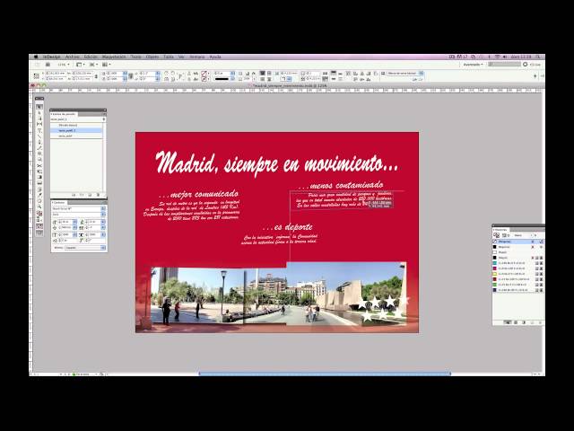574x431 pixels.
Task: Open the arrange documents dropdown
Action: click(x=106, y=65)
